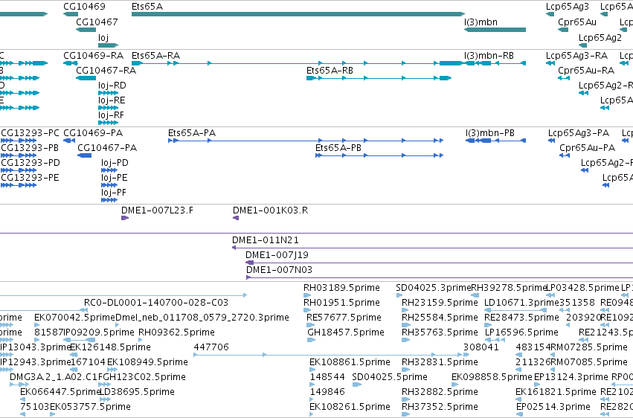Screen dimensions: 633x418
Task: Select the Ets65A-PA protein label
Action: pyautogui.click(x=192, y=132)
